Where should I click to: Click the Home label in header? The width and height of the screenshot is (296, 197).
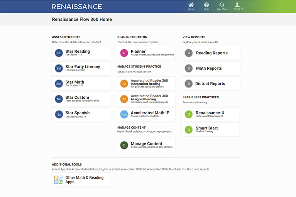[x=191, y=9]
